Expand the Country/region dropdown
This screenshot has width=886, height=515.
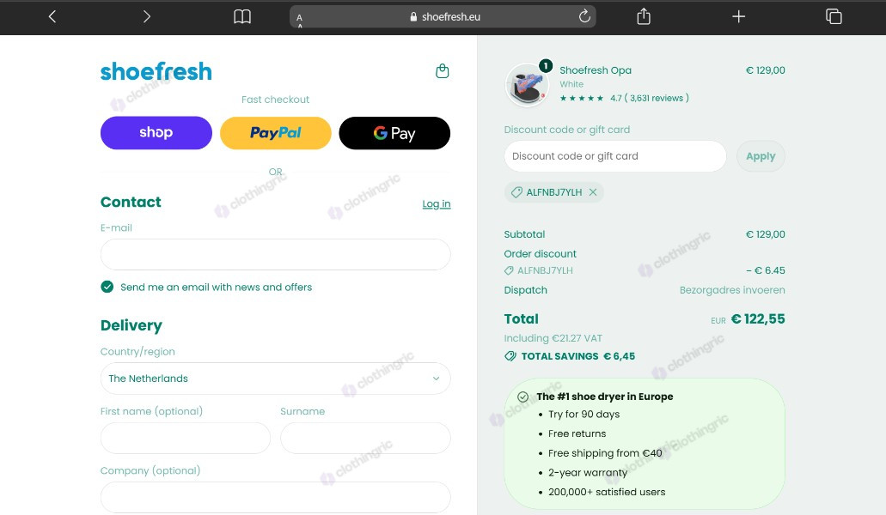pos(276,379)
